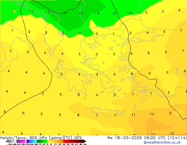Image resolution: width=187 pixels, height=145 pixels.
Task: Pick the dark blue legend swatch above -30
Action: click(28, 141)
